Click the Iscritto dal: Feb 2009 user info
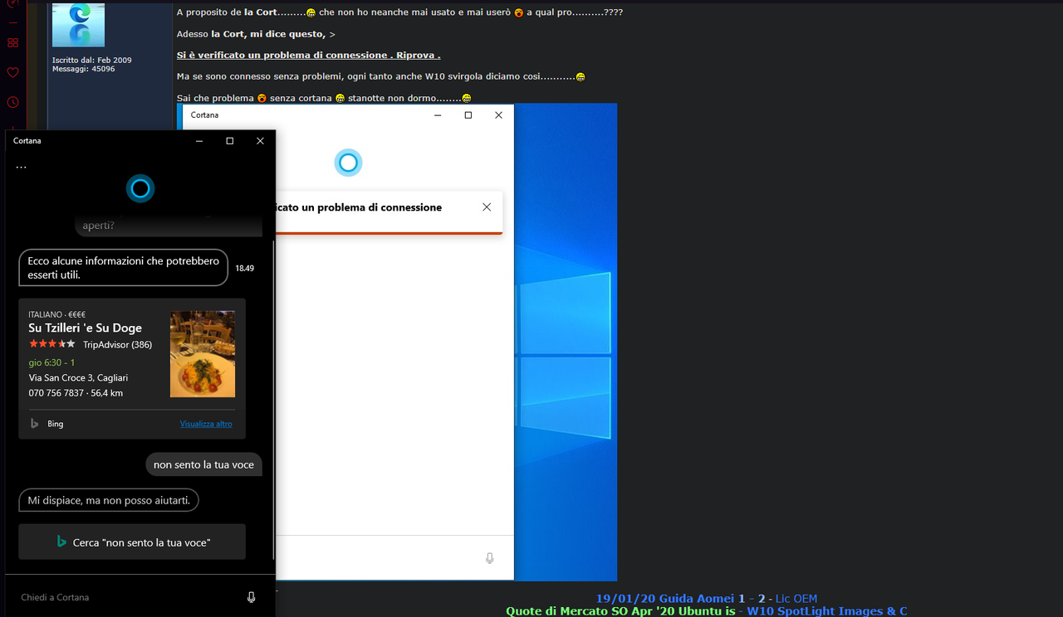The height and width of the screenshot is (617, 1063). pos(91,60)
